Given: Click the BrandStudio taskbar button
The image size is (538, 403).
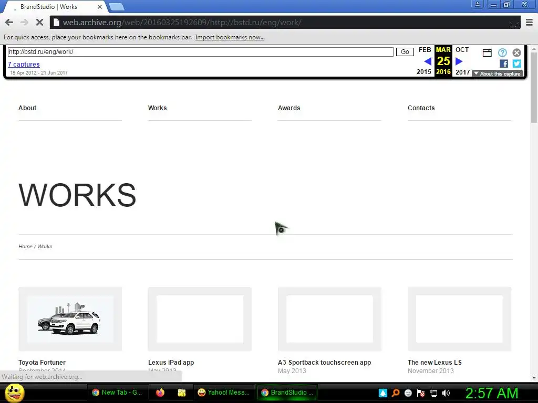Looking at the screenshot, I should [x=287, y=393].
